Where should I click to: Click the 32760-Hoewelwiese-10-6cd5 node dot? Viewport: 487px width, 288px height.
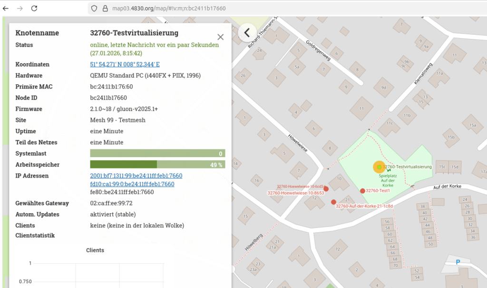[326, 189]
